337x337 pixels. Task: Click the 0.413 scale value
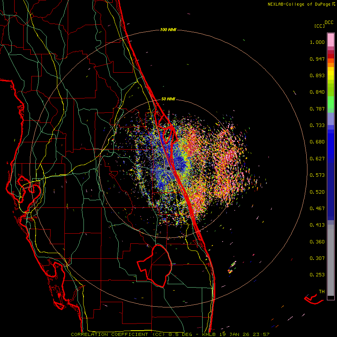point(317,225)
